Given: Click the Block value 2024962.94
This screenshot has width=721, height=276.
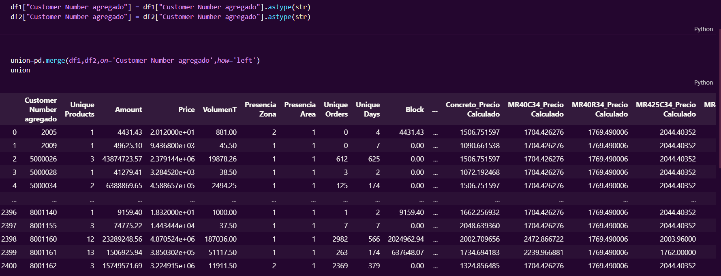Looking at the screenshot, I should (406, 239).
